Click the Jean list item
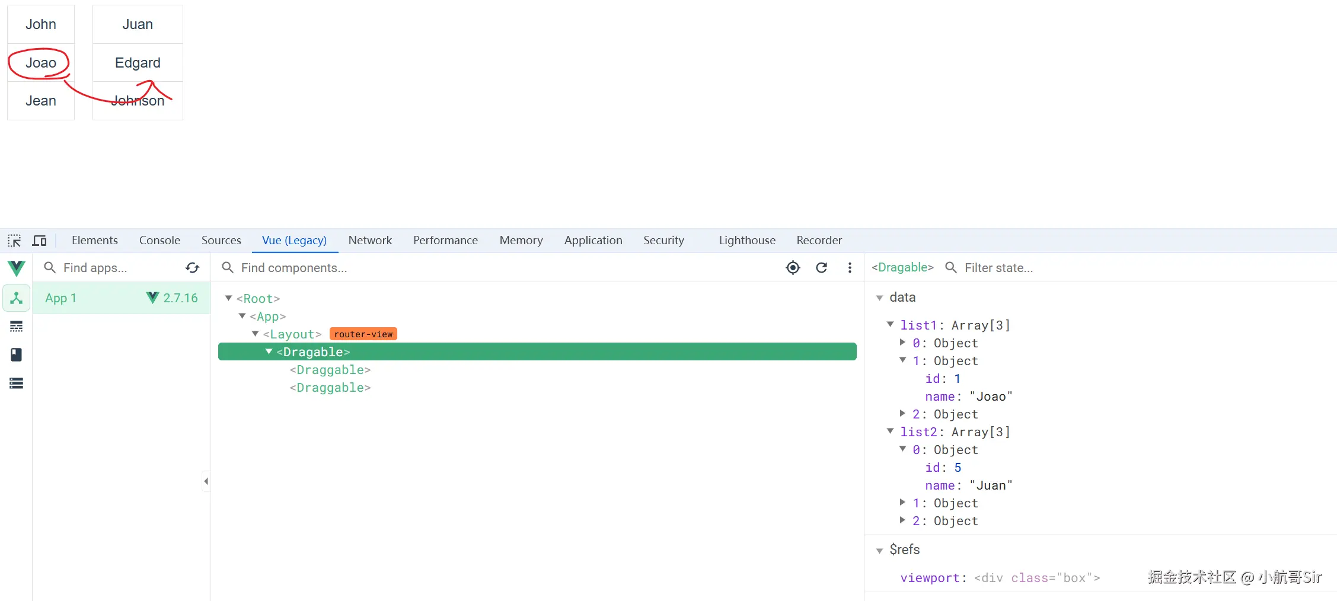Image resolution: width=1337 pixels, height=601 pixels. (41, 101)
